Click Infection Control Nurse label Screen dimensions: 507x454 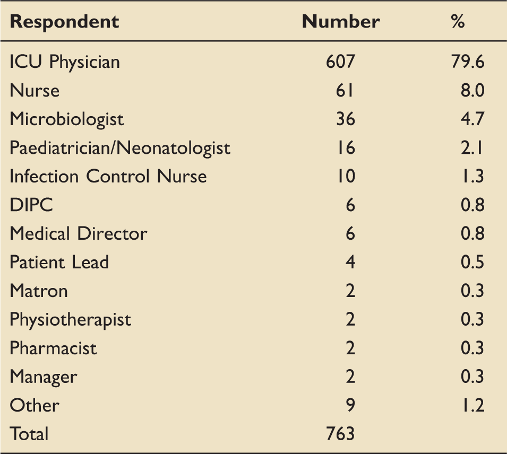108,177
